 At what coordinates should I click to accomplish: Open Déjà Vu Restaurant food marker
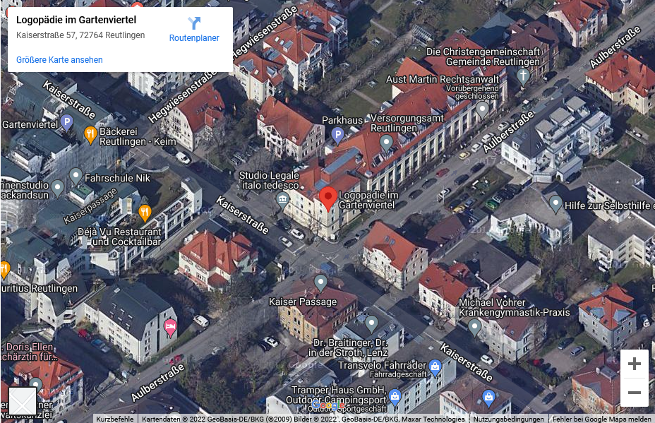click(145, 213)
